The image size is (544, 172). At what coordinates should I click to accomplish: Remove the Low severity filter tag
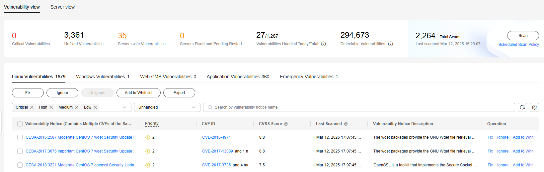[95, 107]
